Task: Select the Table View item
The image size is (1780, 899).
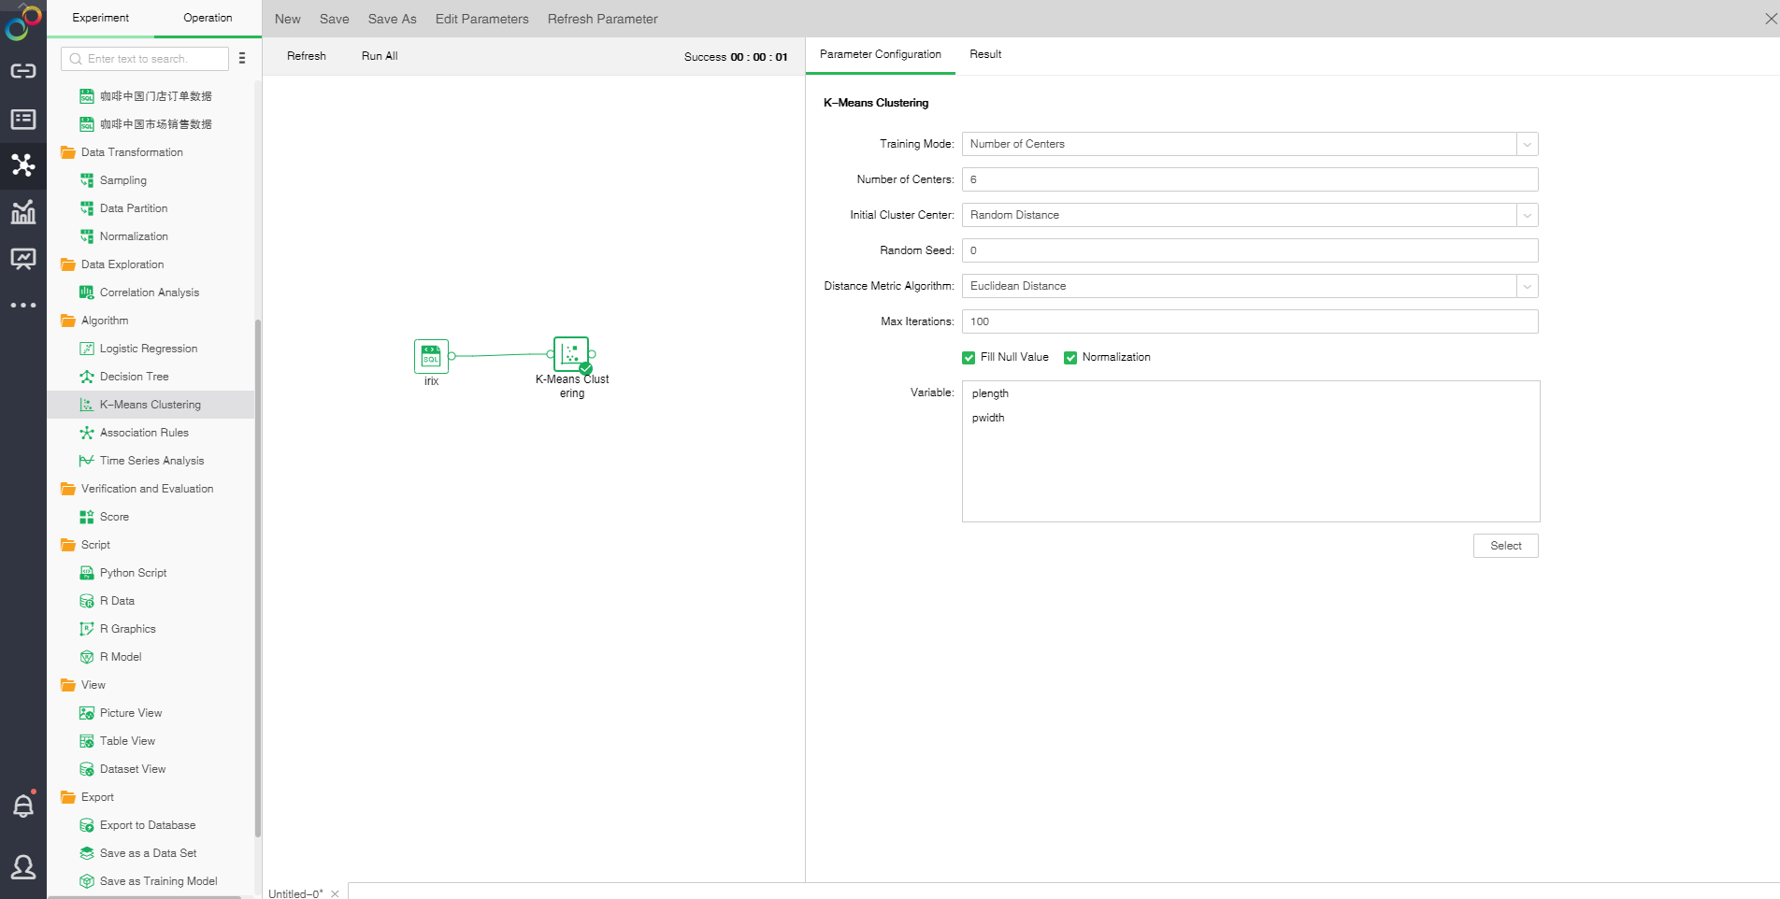Action: 127,741
